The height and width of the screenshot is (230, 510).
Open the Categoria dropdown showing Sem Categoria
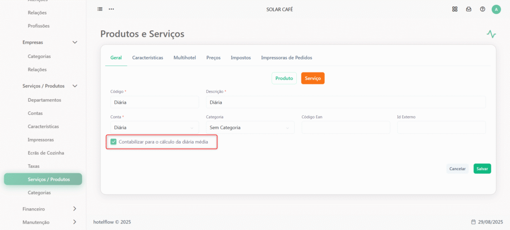[x=250, y=128]
